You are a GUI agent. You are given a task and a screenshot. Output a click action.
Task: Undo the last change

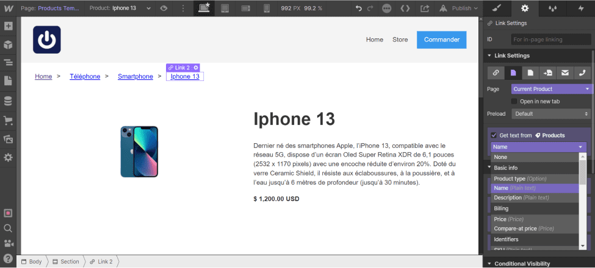click(x=359, y=8)
